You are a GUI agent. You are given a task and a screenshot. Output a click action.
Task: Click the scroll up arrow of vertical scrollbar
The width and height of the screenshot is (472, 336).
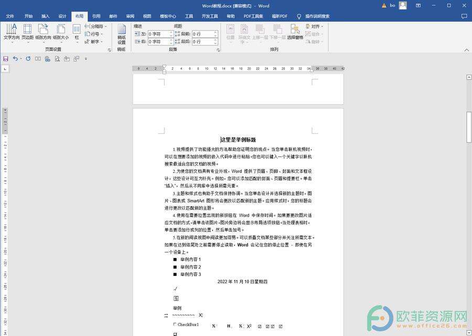(x=469, y=77)
